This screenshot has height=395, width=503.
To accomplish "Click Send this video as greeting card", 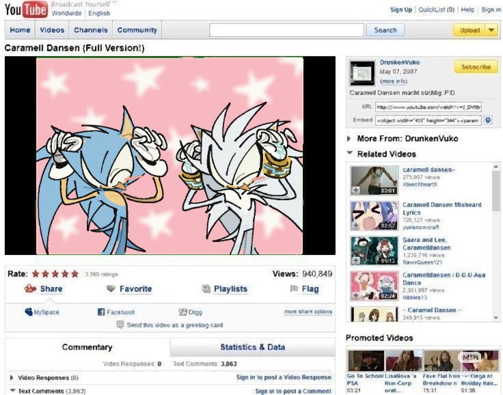I will (175, 325).
